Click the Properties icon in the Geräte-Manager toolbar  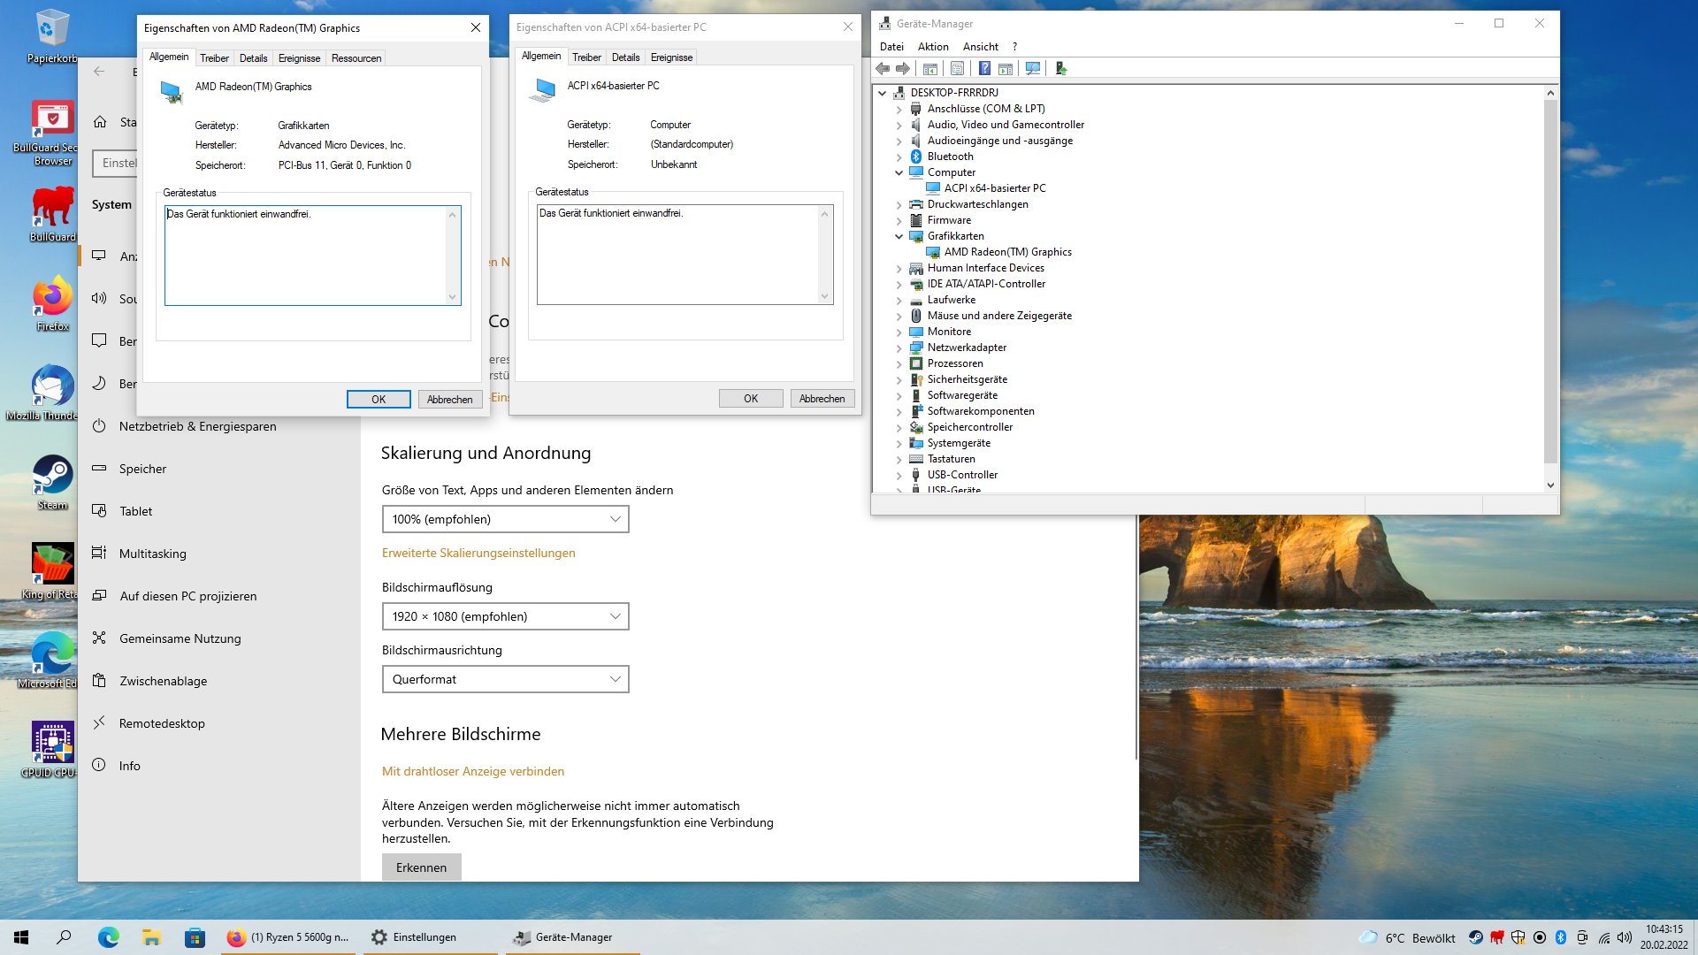(x=957, y=69)
